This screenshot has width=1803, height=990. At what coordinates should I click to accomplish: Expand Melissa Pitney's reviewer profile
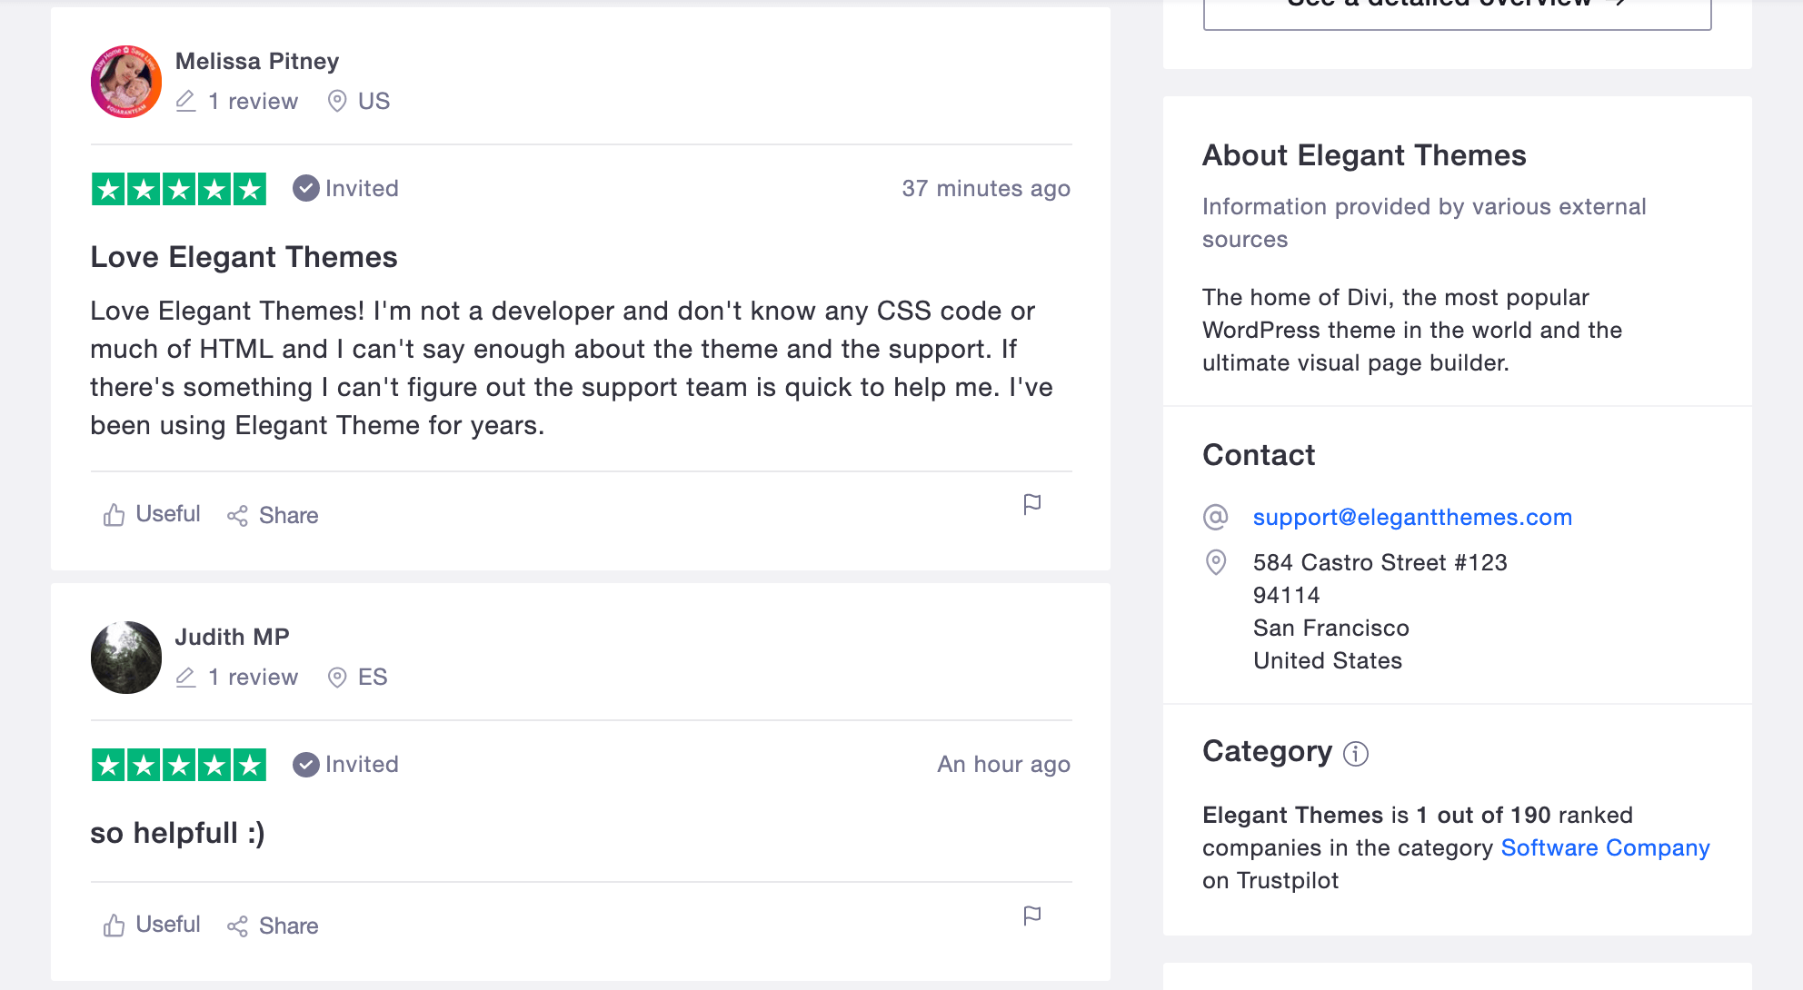click(257, 61)
